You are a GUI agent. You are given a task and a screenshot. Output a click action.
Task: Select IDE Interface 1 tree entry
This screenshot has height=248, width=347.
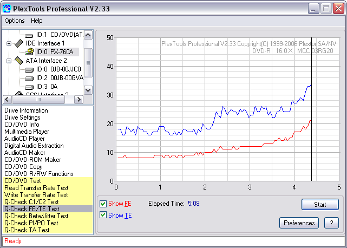[x=45, y=43]
